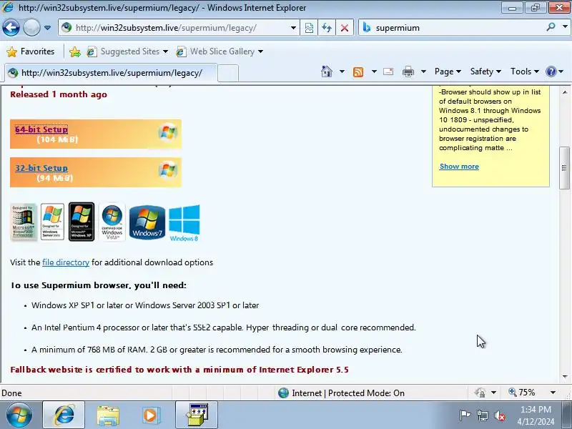Click the Forward navigation arrow button
This screenshot has height=429, width=572.
[31, 28]
